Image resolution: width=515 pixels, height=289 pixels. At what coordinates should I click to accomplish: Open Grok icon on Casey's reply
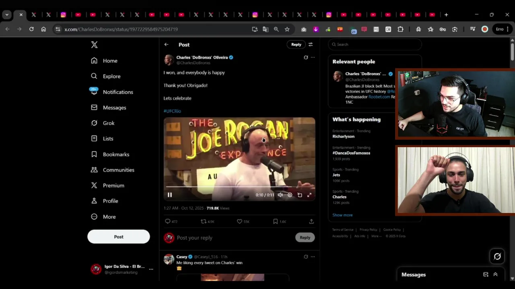[x=306, y=257]
